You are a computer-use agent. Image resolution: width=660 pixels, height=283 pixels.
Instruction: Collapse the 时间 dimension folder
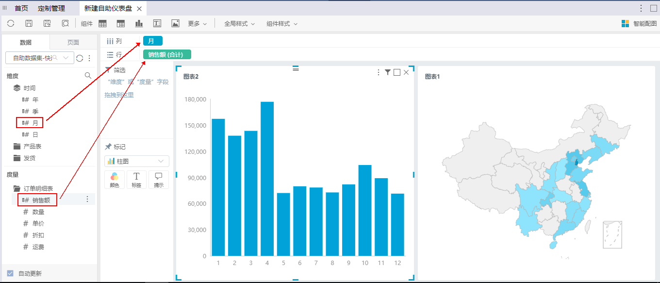16,88
